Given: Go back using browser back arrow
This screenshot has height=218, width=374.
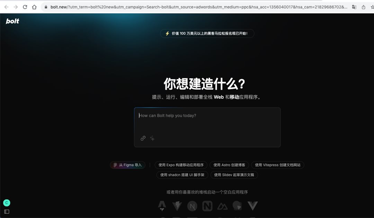Looking at the screenshot, I should pos(7,7).
